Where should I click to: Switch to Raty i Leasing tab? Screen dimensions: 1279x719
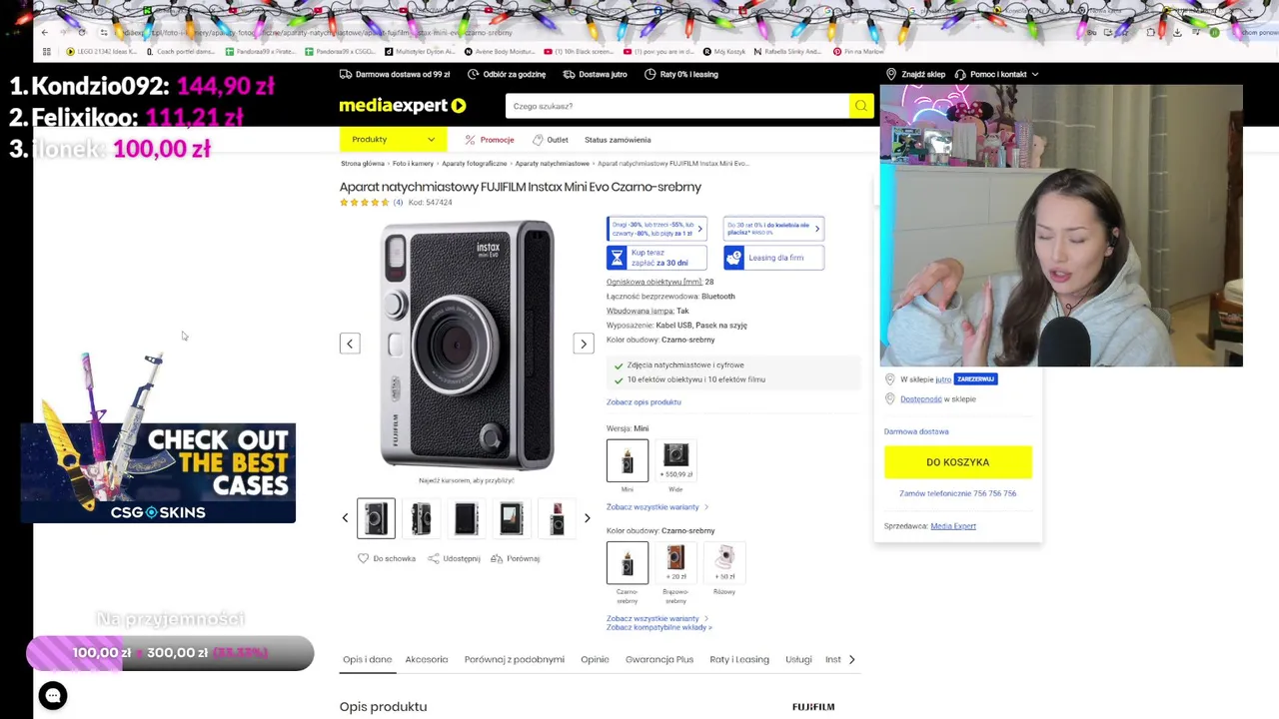click(x=739, y=659)
